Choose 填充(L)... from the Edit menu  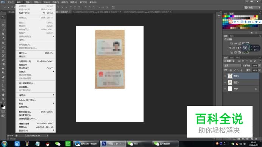pos(36,53)
